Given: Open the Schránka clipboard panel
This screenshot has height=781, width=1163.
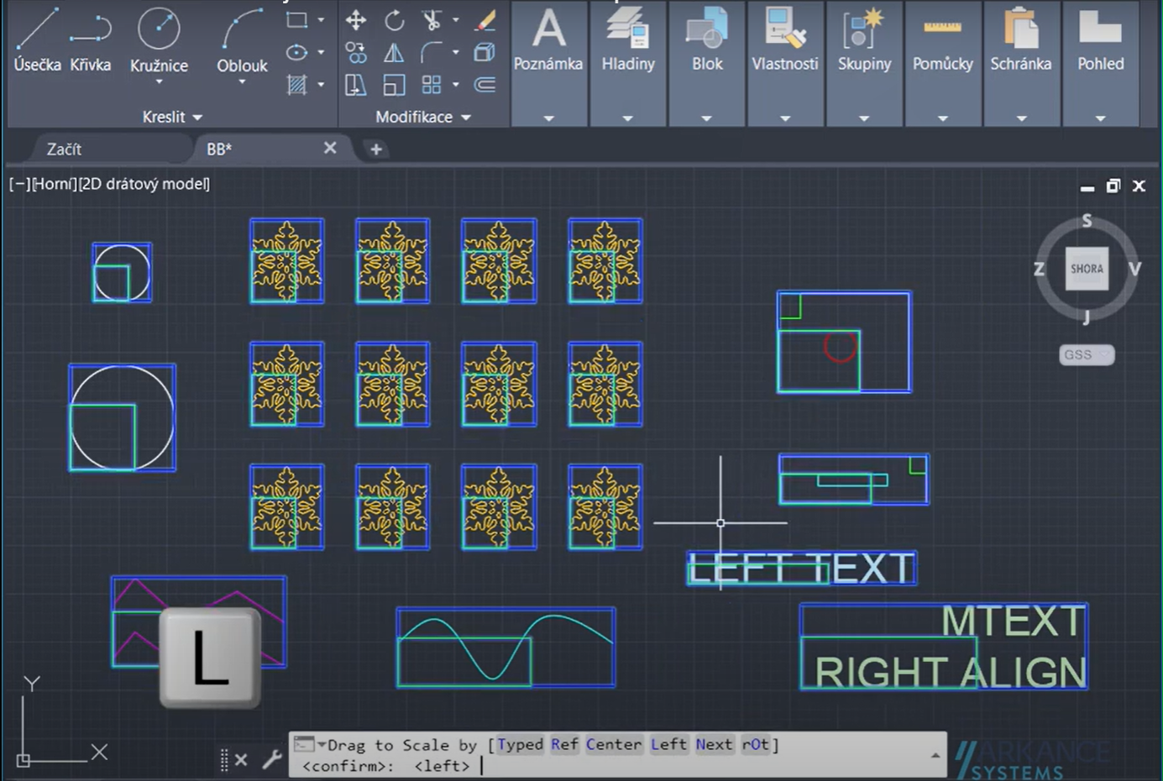Looking at the screenshot, I should (x=1021, y=64).
